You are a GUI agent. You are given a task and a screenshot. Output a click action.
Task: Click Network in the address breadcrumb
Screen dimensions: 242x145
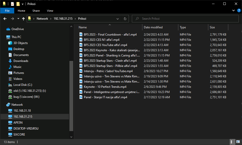click(x=42, y=19)
